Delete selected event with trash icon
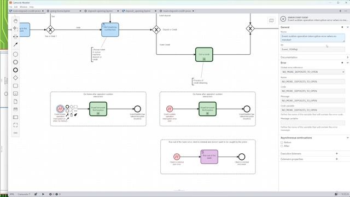This screenshot has height=197, width=350. [x=72, y=115]
